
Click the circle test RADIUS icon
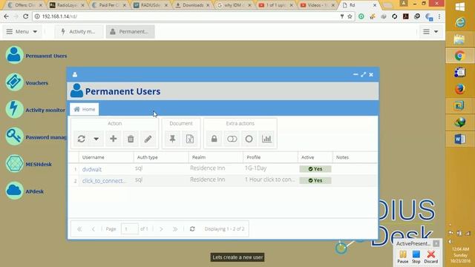click(249, 139)
